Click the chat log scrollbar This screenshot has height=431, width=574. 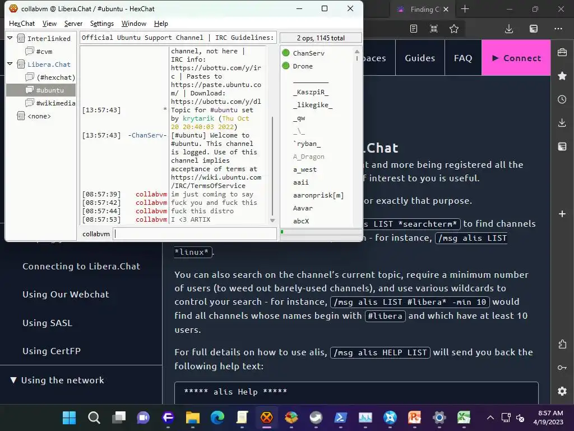[272, 167]
